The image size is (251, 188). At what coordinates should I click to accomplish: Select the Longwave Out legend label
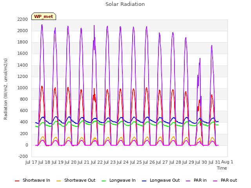(x=165, y=180)
